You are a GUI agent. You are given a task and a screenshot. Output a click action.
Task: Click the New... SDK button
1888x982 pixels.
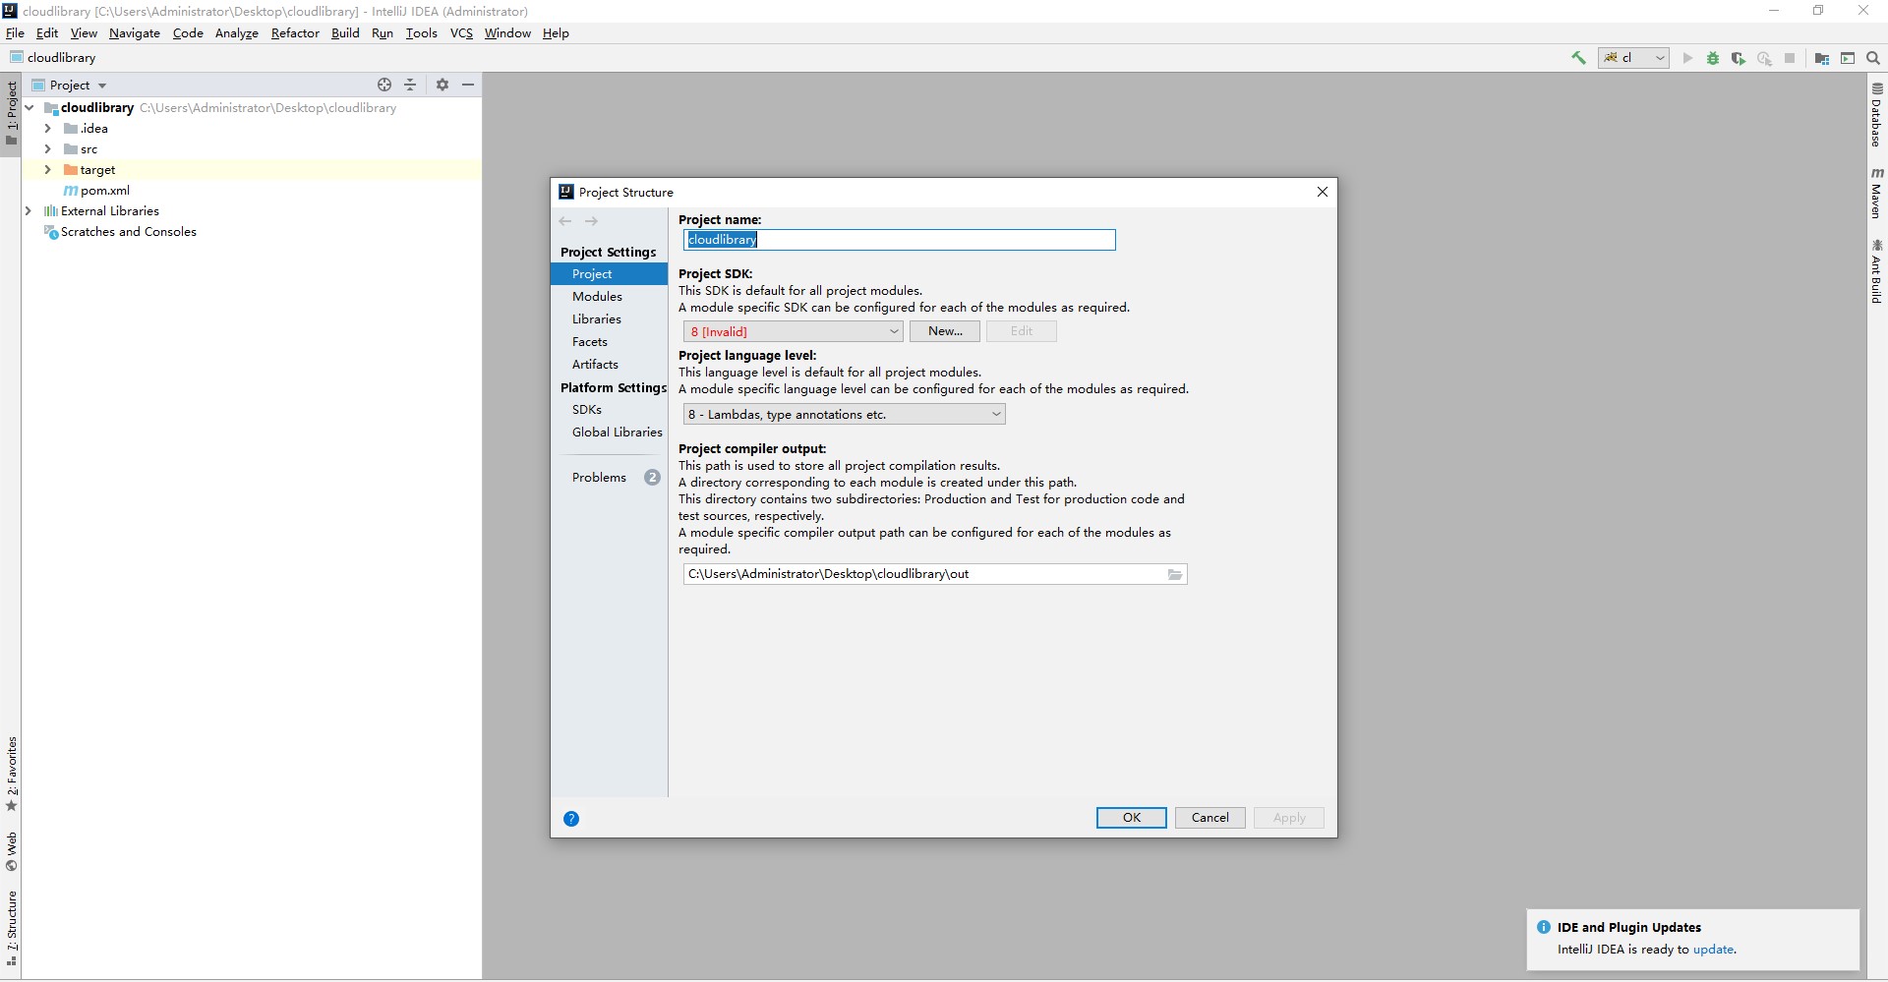click(x=944, y=331)
